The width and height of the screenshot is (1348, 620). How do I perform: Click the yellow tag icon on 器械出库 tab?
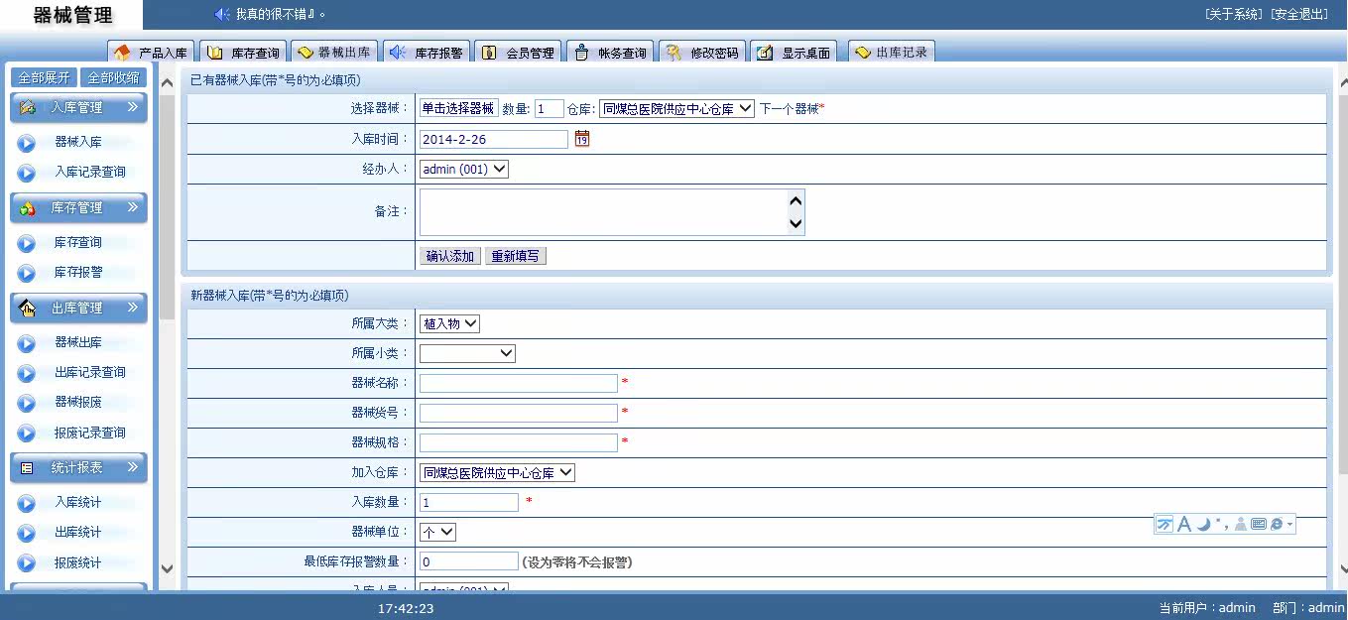pyautogui.click(x=306, y=52)
